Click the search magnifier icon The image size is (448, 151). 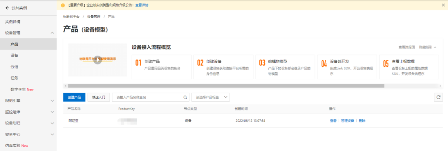coord(185,97)
